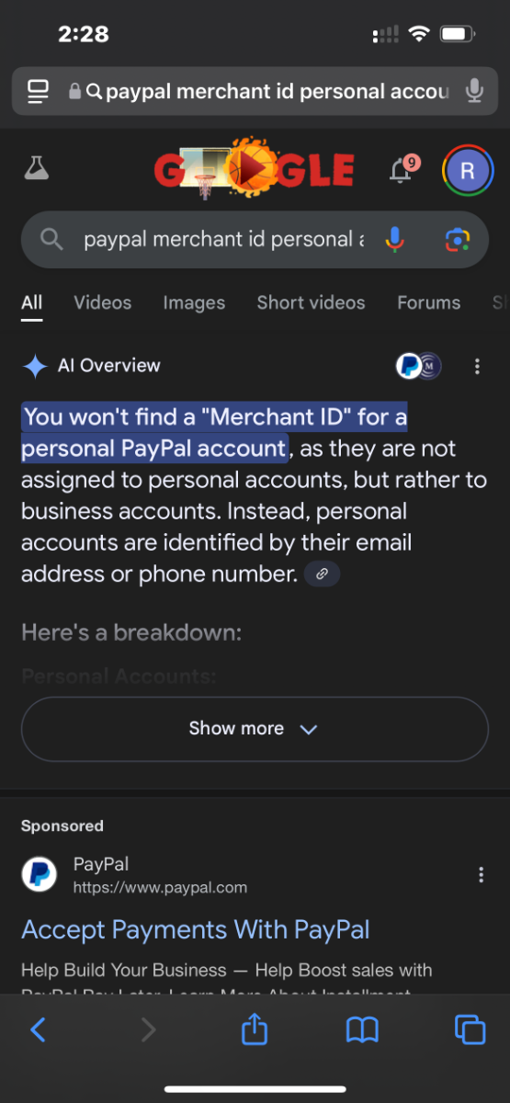Tap the AI Overview source site icons
Image resolution: width=510 pixels, height=1103 pixels.
[x=418, y=366]
